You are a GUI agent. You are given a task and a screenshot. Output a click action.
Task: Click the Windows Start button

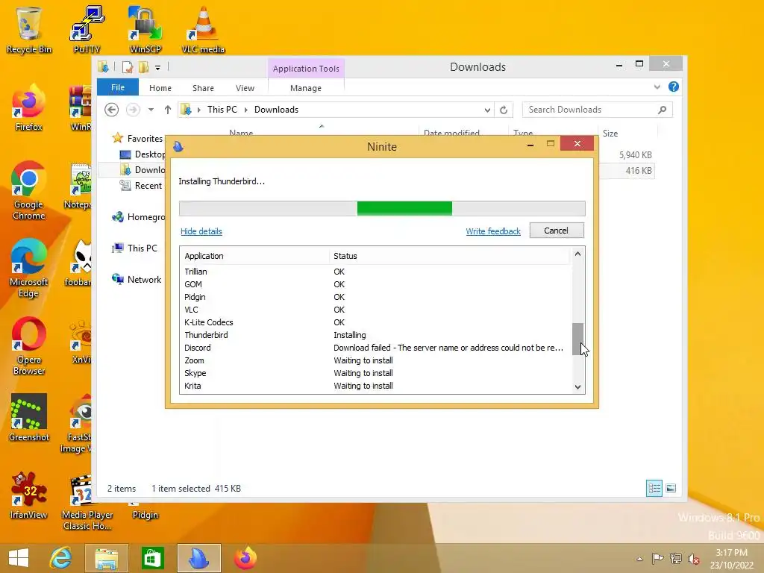19,558
